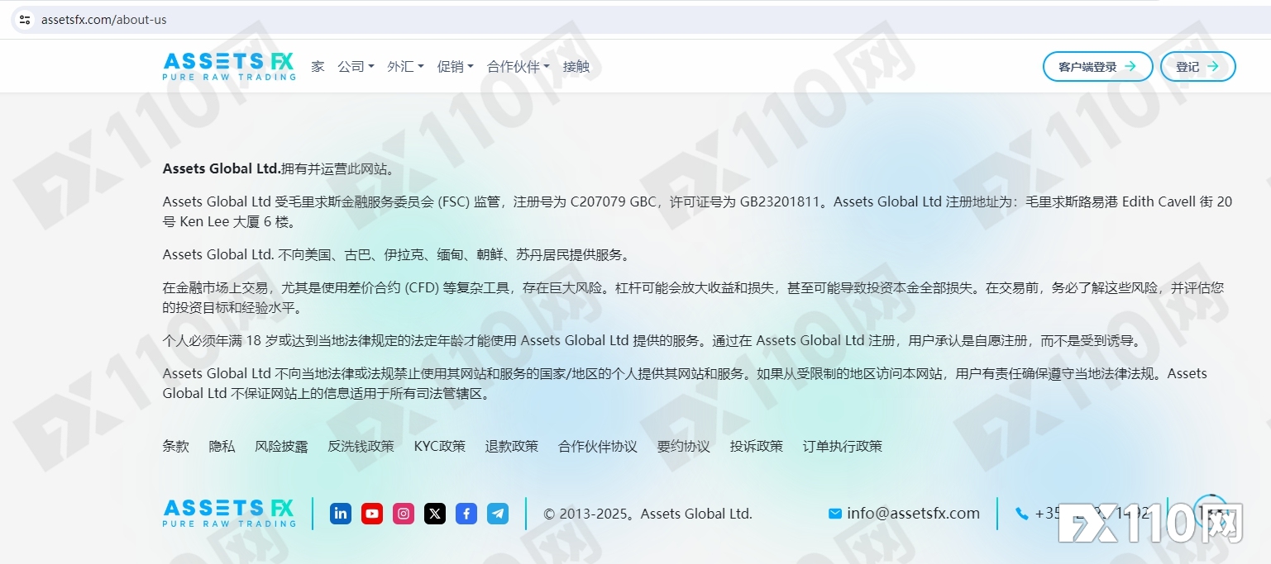Open the site info icon in address bar

point(25,20)
